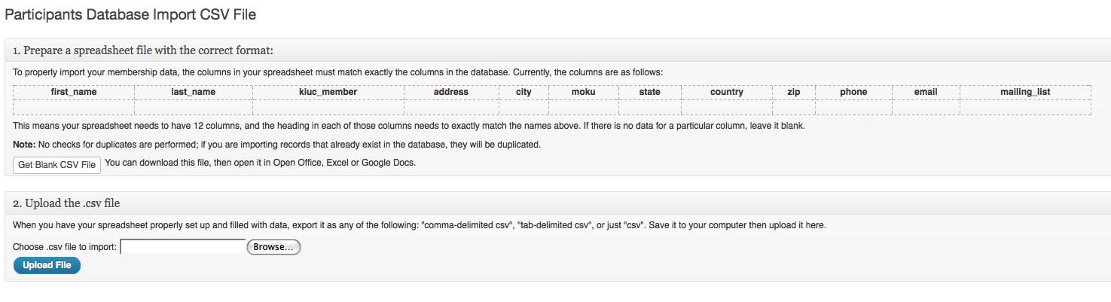Viewport: 1111px width, 302px height.
Task: Open the Browse... file chooser
Action: coord(274,247)
